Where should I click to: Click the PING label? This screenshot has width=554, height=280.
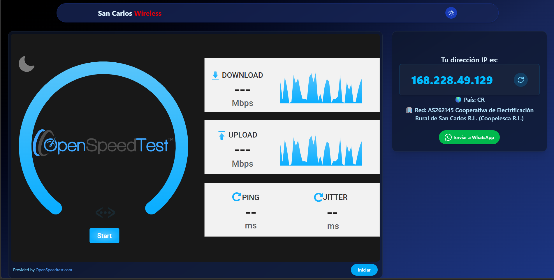tap(251, 197)
